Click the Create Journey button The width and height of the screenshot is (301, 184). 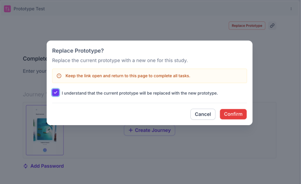pyautogui.click(x=149, y=130)
